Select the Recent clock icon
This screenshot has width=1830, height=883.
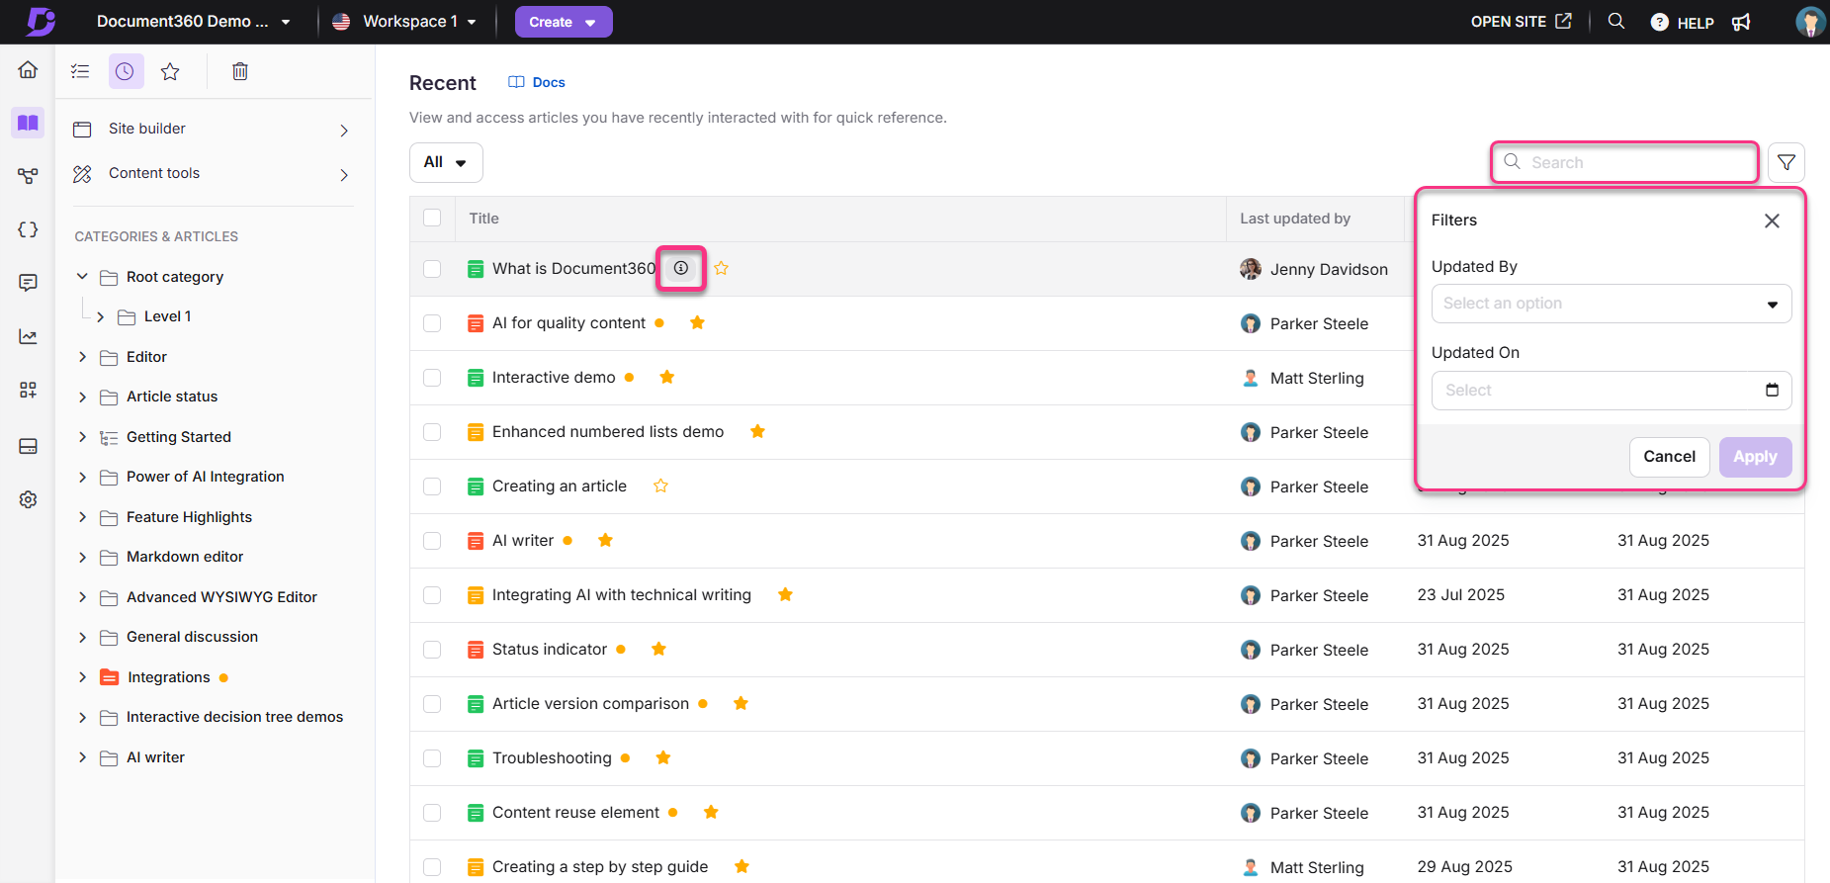(126, 71)
